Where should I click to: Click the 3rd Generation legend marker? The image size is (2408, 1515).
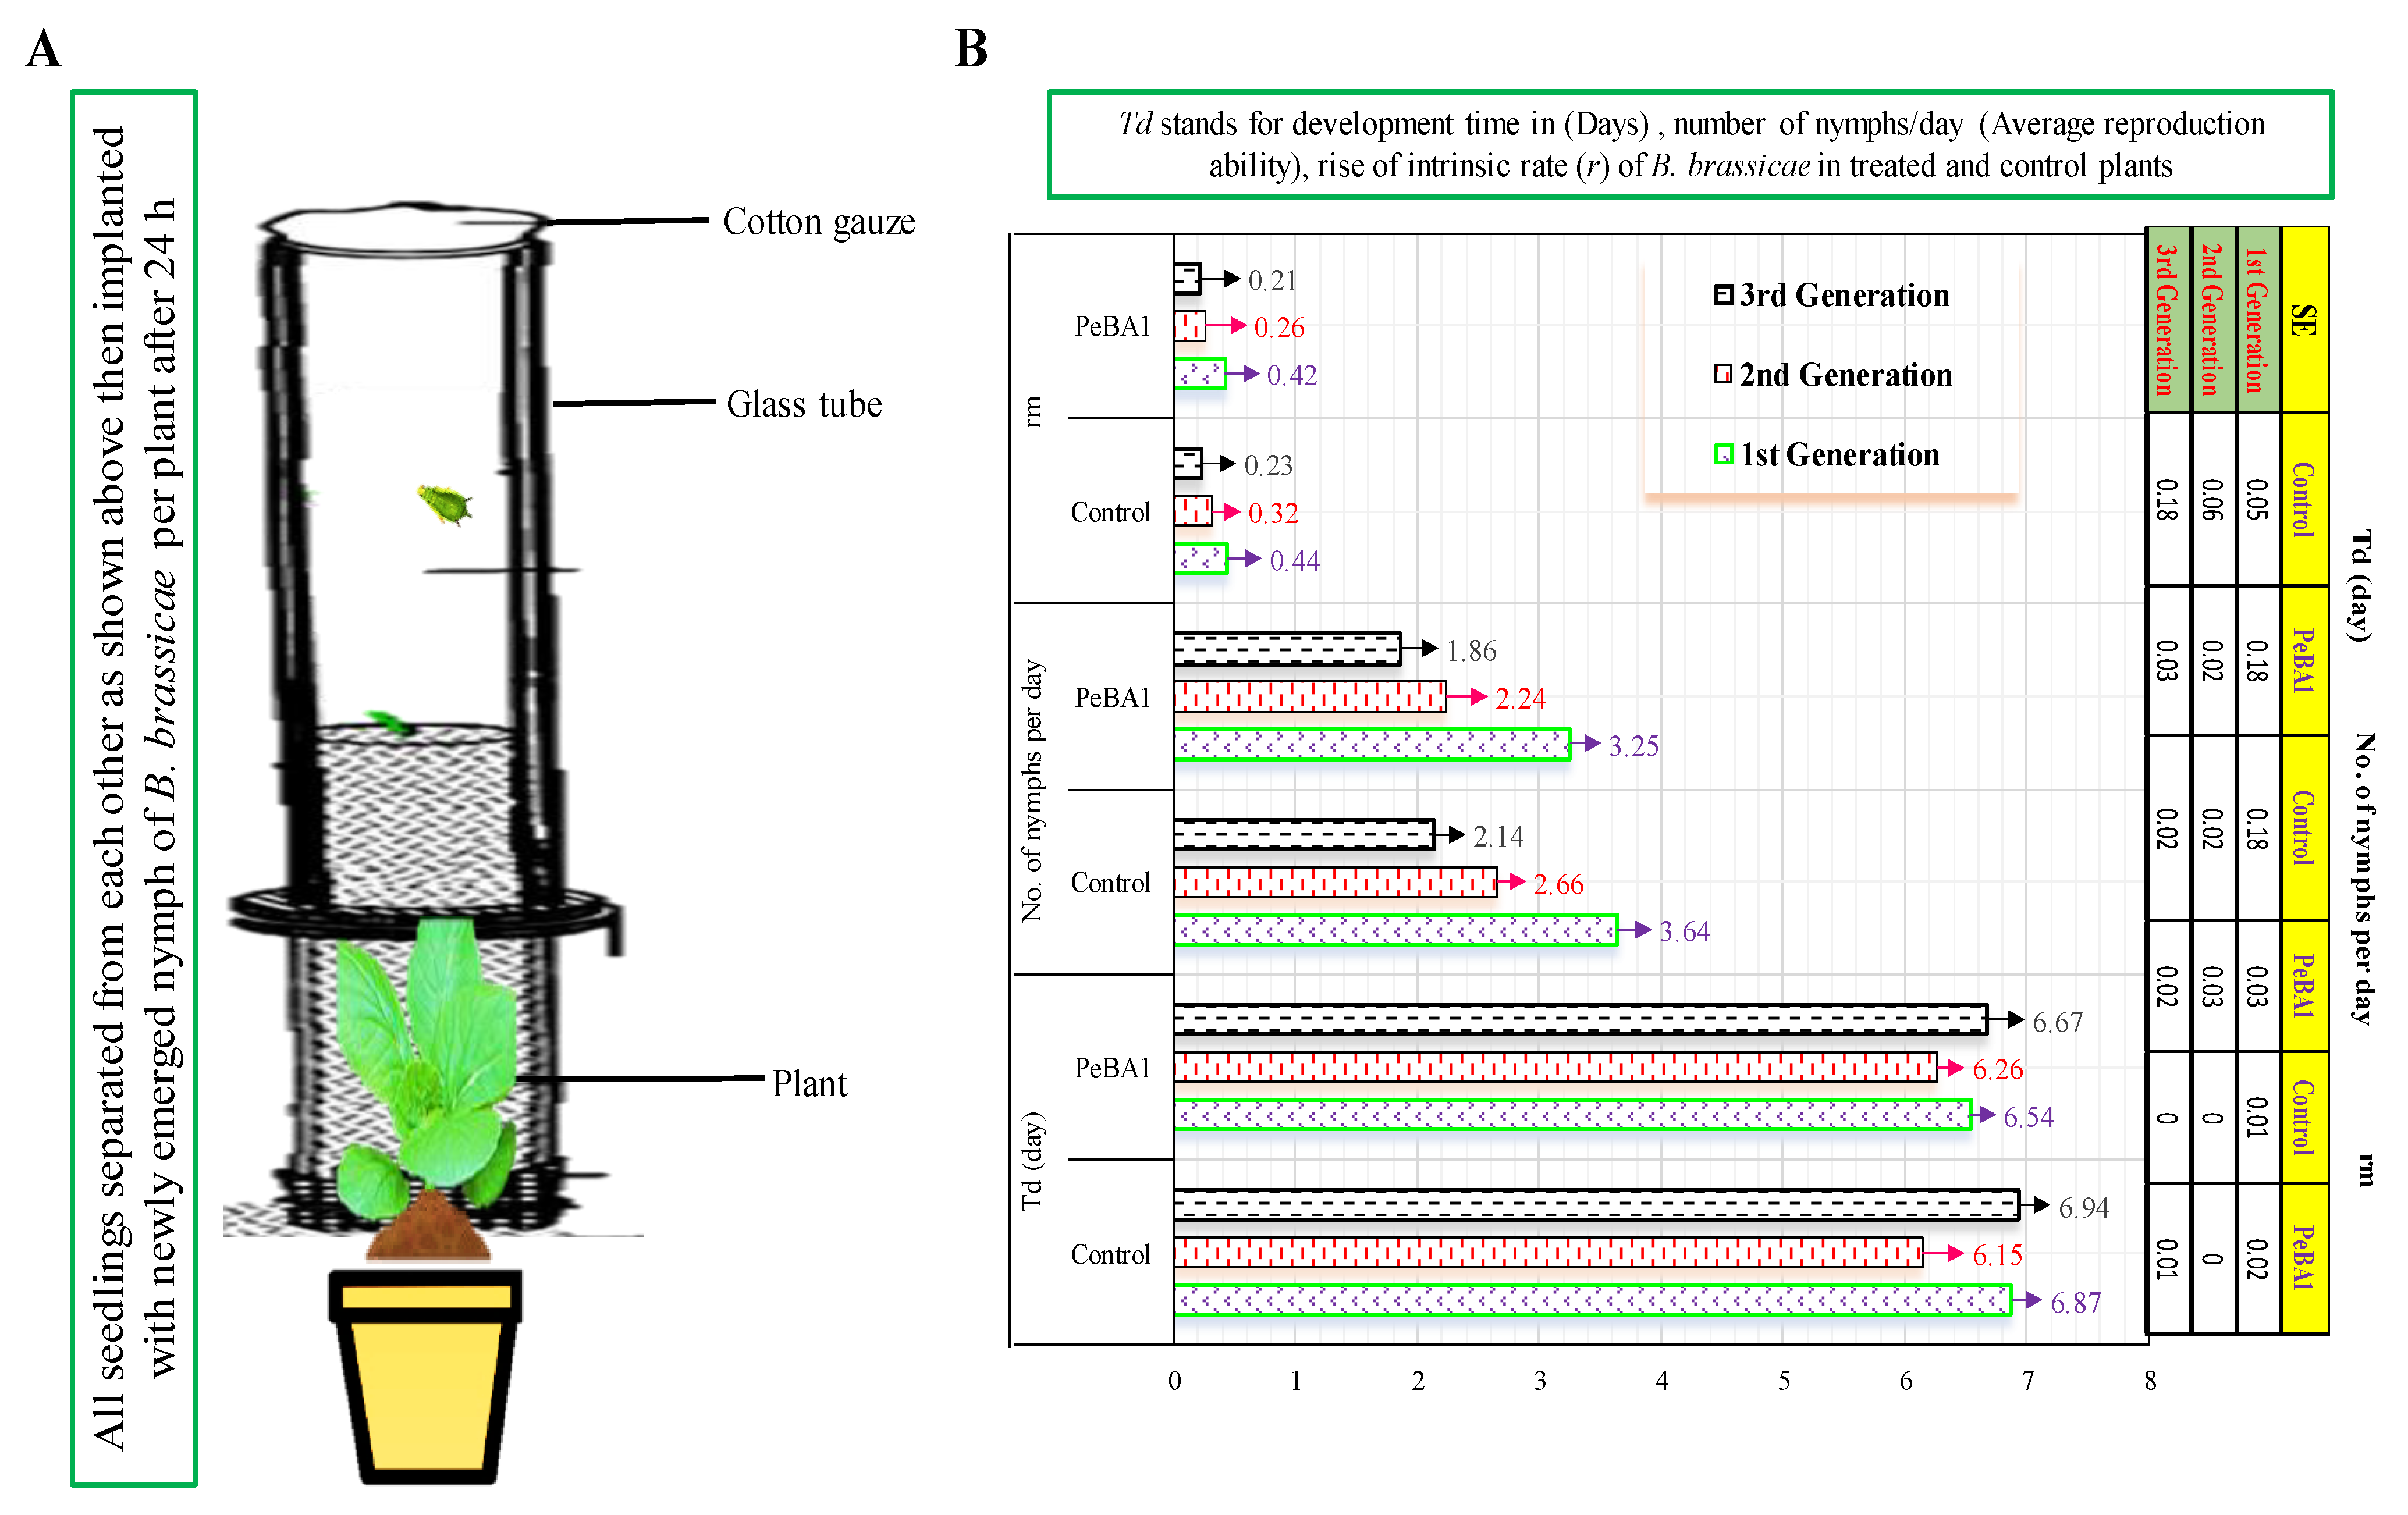[1723, 295]
